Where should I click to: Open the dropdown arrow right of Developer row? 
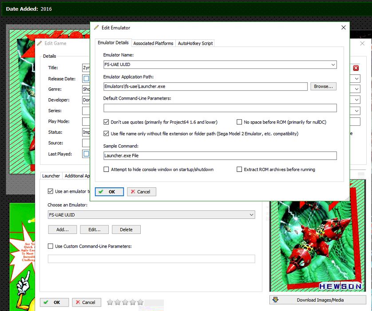pos(356,100)
